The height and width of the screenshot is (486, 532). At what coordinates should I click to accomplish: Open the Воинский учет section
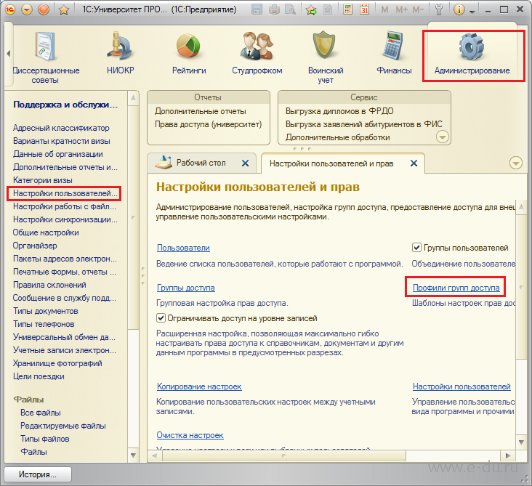[326, 57]
